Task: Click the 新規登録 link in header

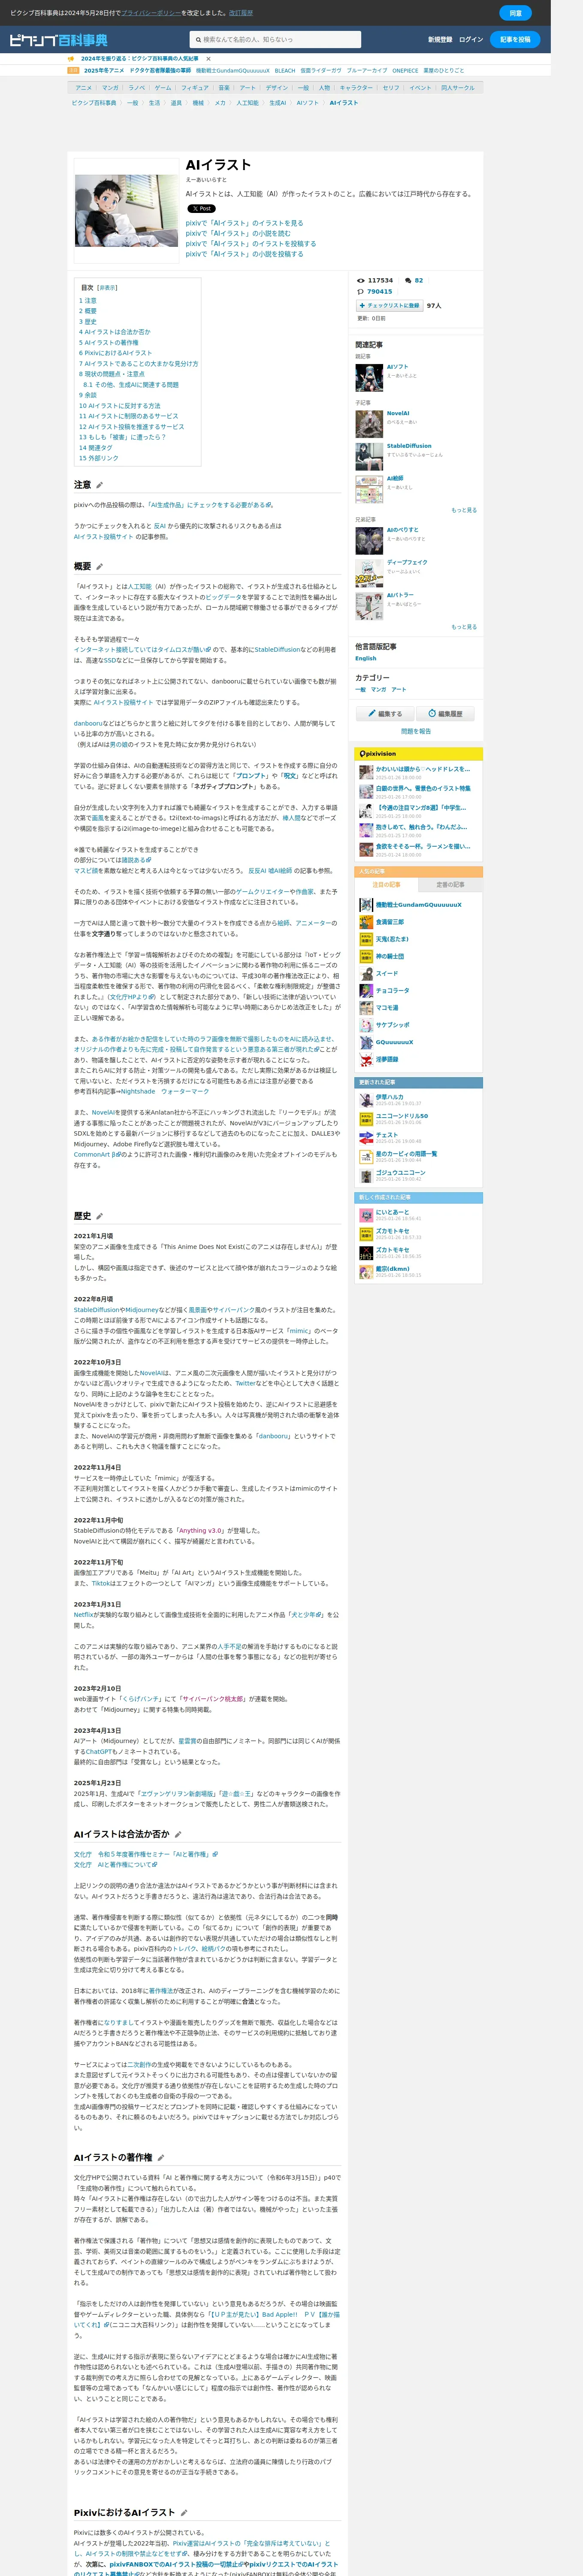Action: [x=440, y=40]
